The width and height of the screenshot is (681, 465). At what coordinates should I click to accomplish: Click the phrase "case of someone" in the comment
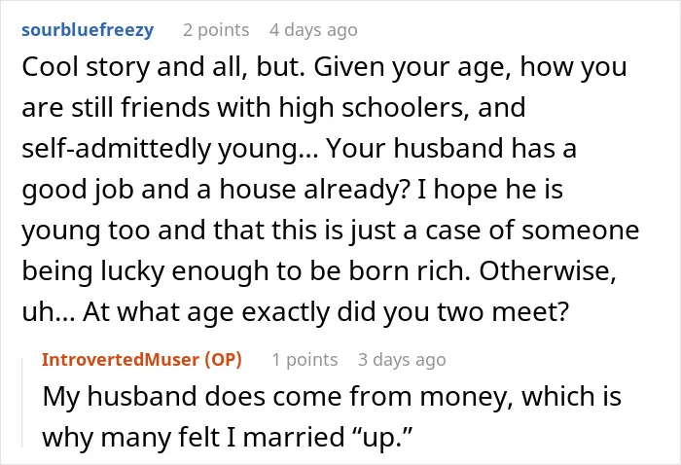point(532,230)
